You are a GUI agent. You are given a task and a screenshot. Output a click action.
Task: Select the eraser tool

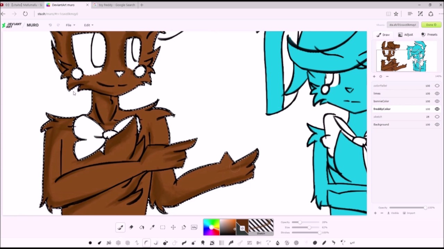[x=131, y=227]
